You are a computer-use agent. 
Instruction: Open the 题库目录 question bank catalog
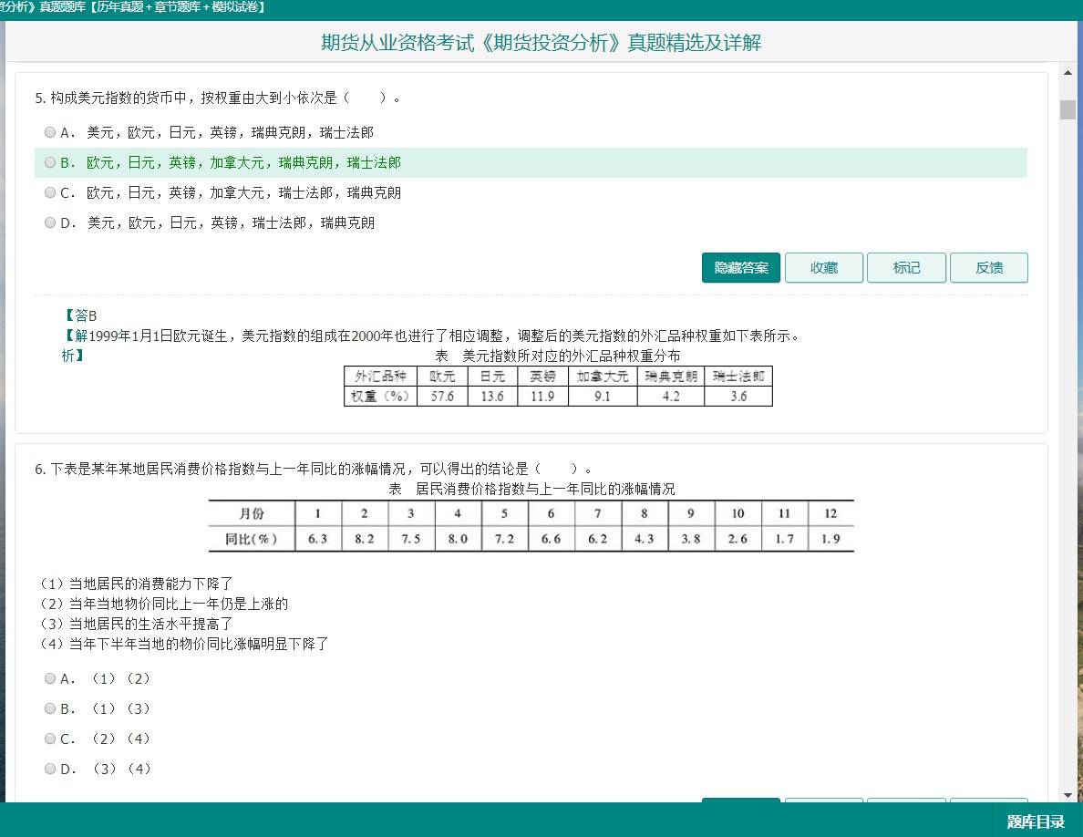coord(1036,821)
